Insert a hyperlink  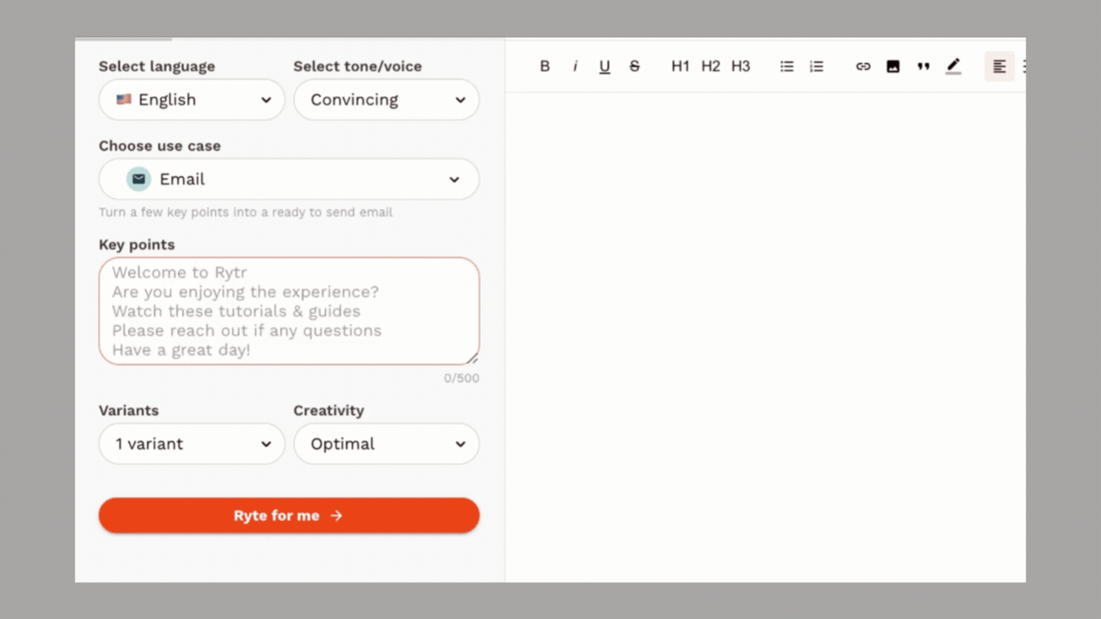click(x=863, y=66)
